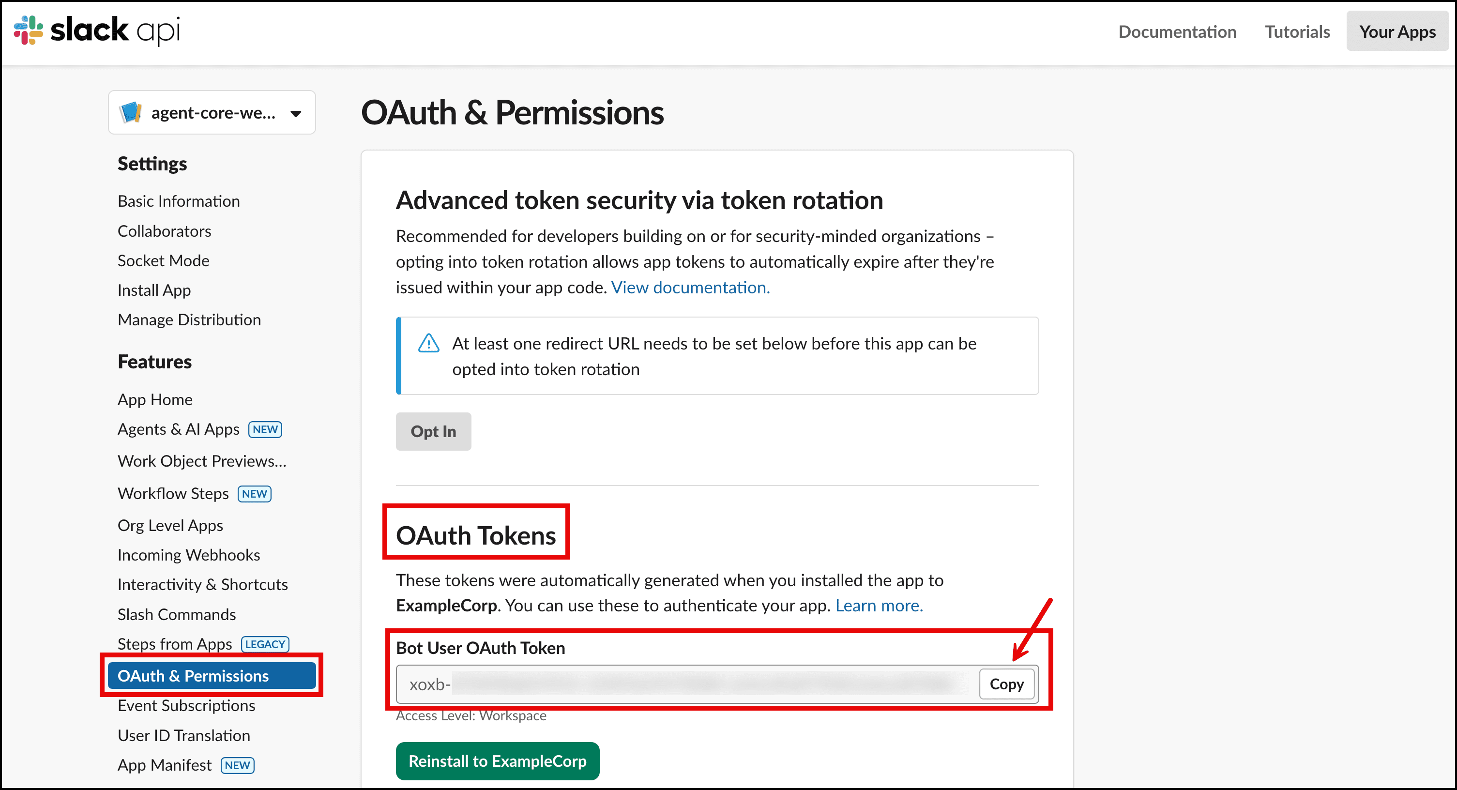Open the Documentation page
1457x790 pixels.
coord(1177,31)
